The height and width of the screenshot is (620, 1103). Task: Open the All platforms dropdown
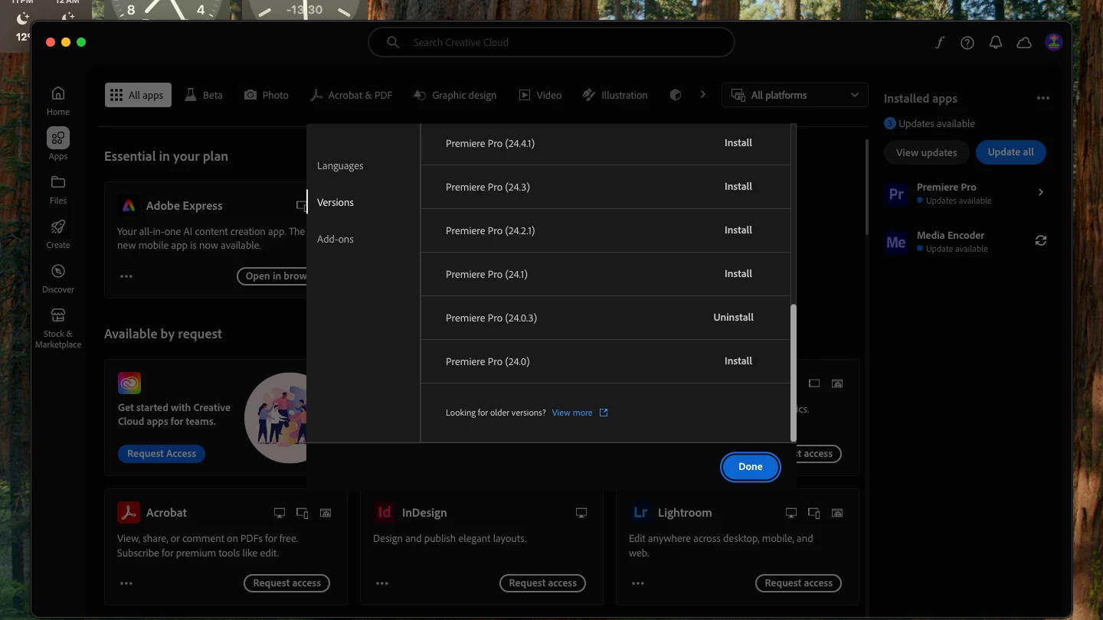[794, 95]
